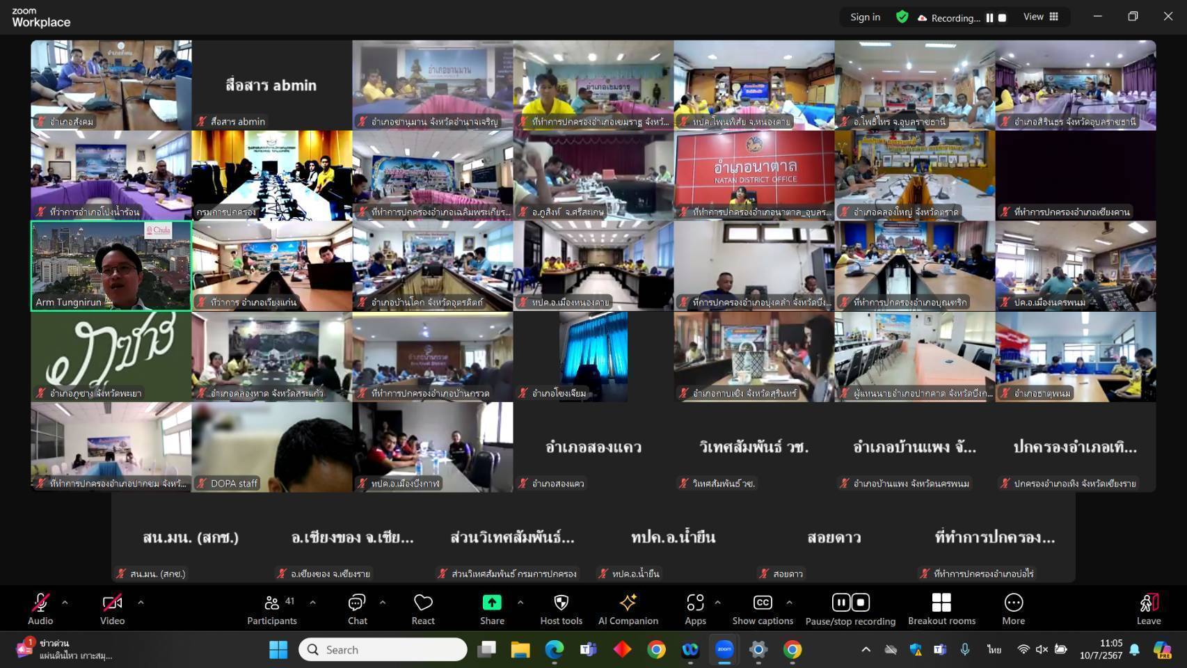
Task: Launch the AI Companion
Action: pyautogui.click(x=628, y=609)
